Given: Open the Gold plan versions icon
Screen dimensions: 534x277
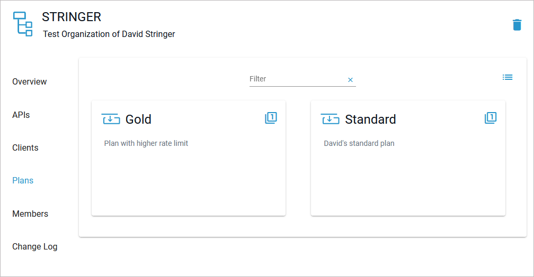Looking at the screenshot, I should pos(271,118).
